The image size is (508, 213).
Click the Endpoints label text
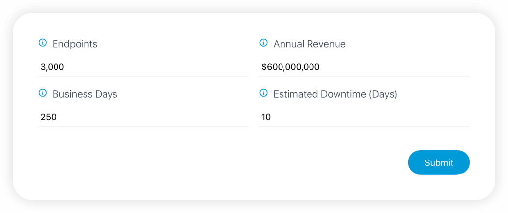75,44
